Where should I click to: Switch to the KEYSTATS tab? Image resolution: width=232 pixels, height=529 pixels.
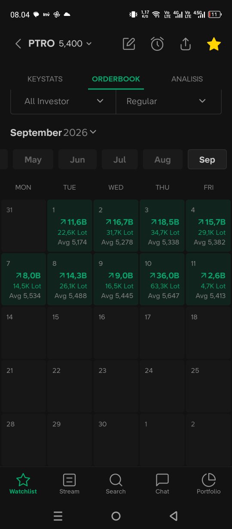click(45, 79)
